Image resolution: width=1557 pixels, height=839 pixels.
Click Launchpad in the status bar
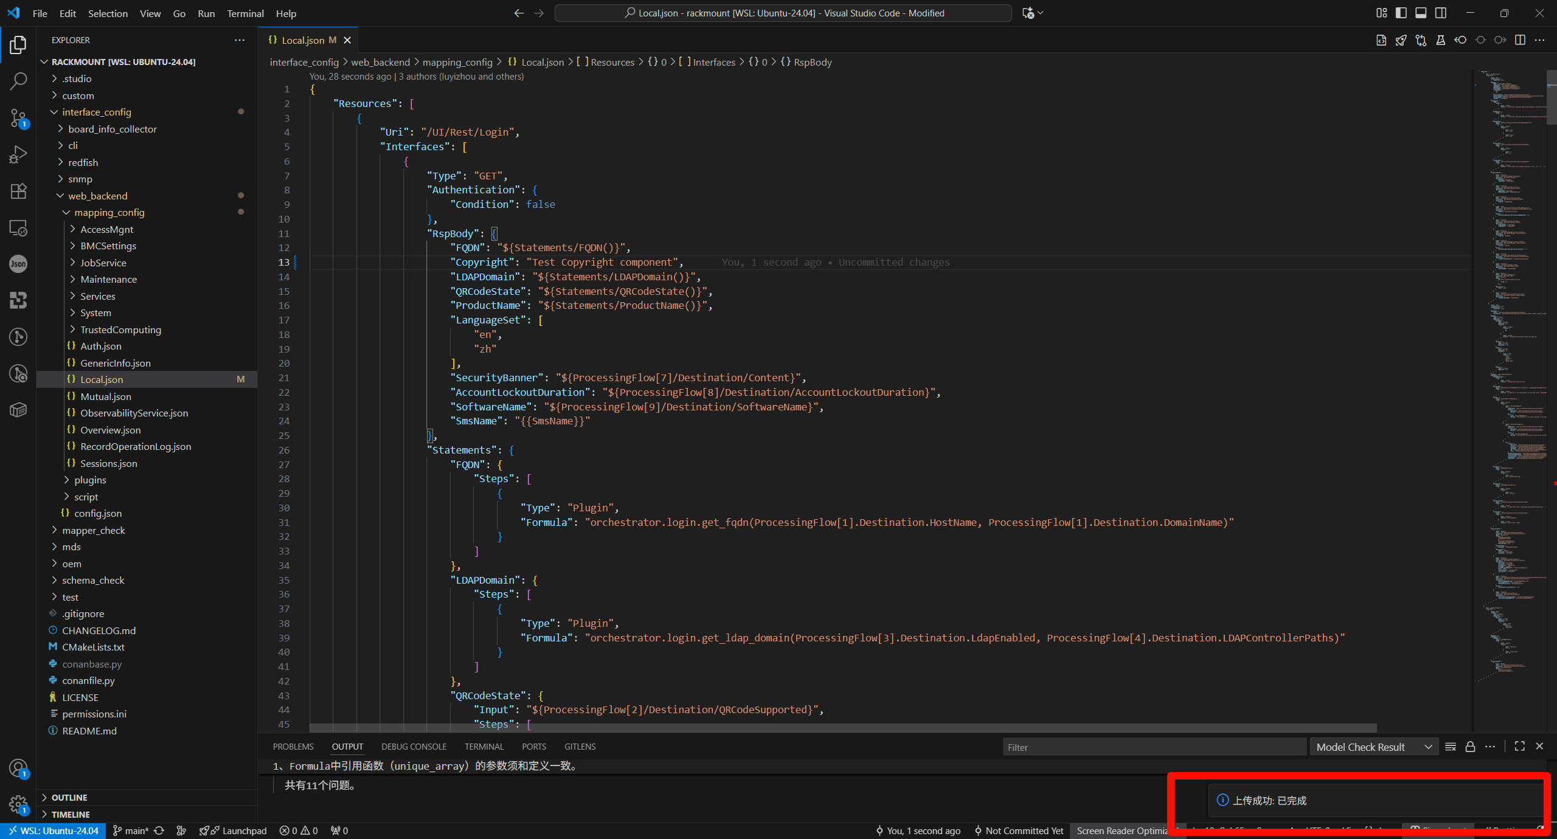click(244, 830)
